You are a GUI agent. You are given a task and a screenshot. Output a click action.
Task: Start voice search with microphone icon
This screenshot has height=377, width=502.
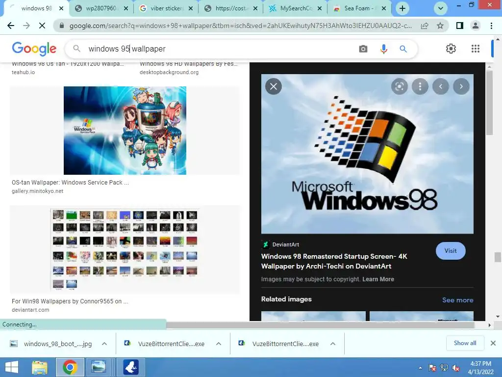pyautogui.click(x=383, y=49)
